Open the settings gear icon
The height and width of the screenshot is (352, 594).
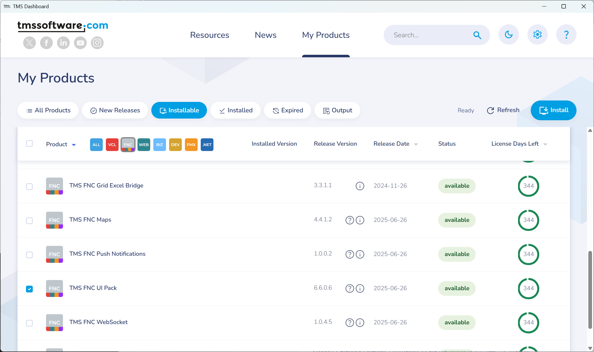(x=538, y=34)
